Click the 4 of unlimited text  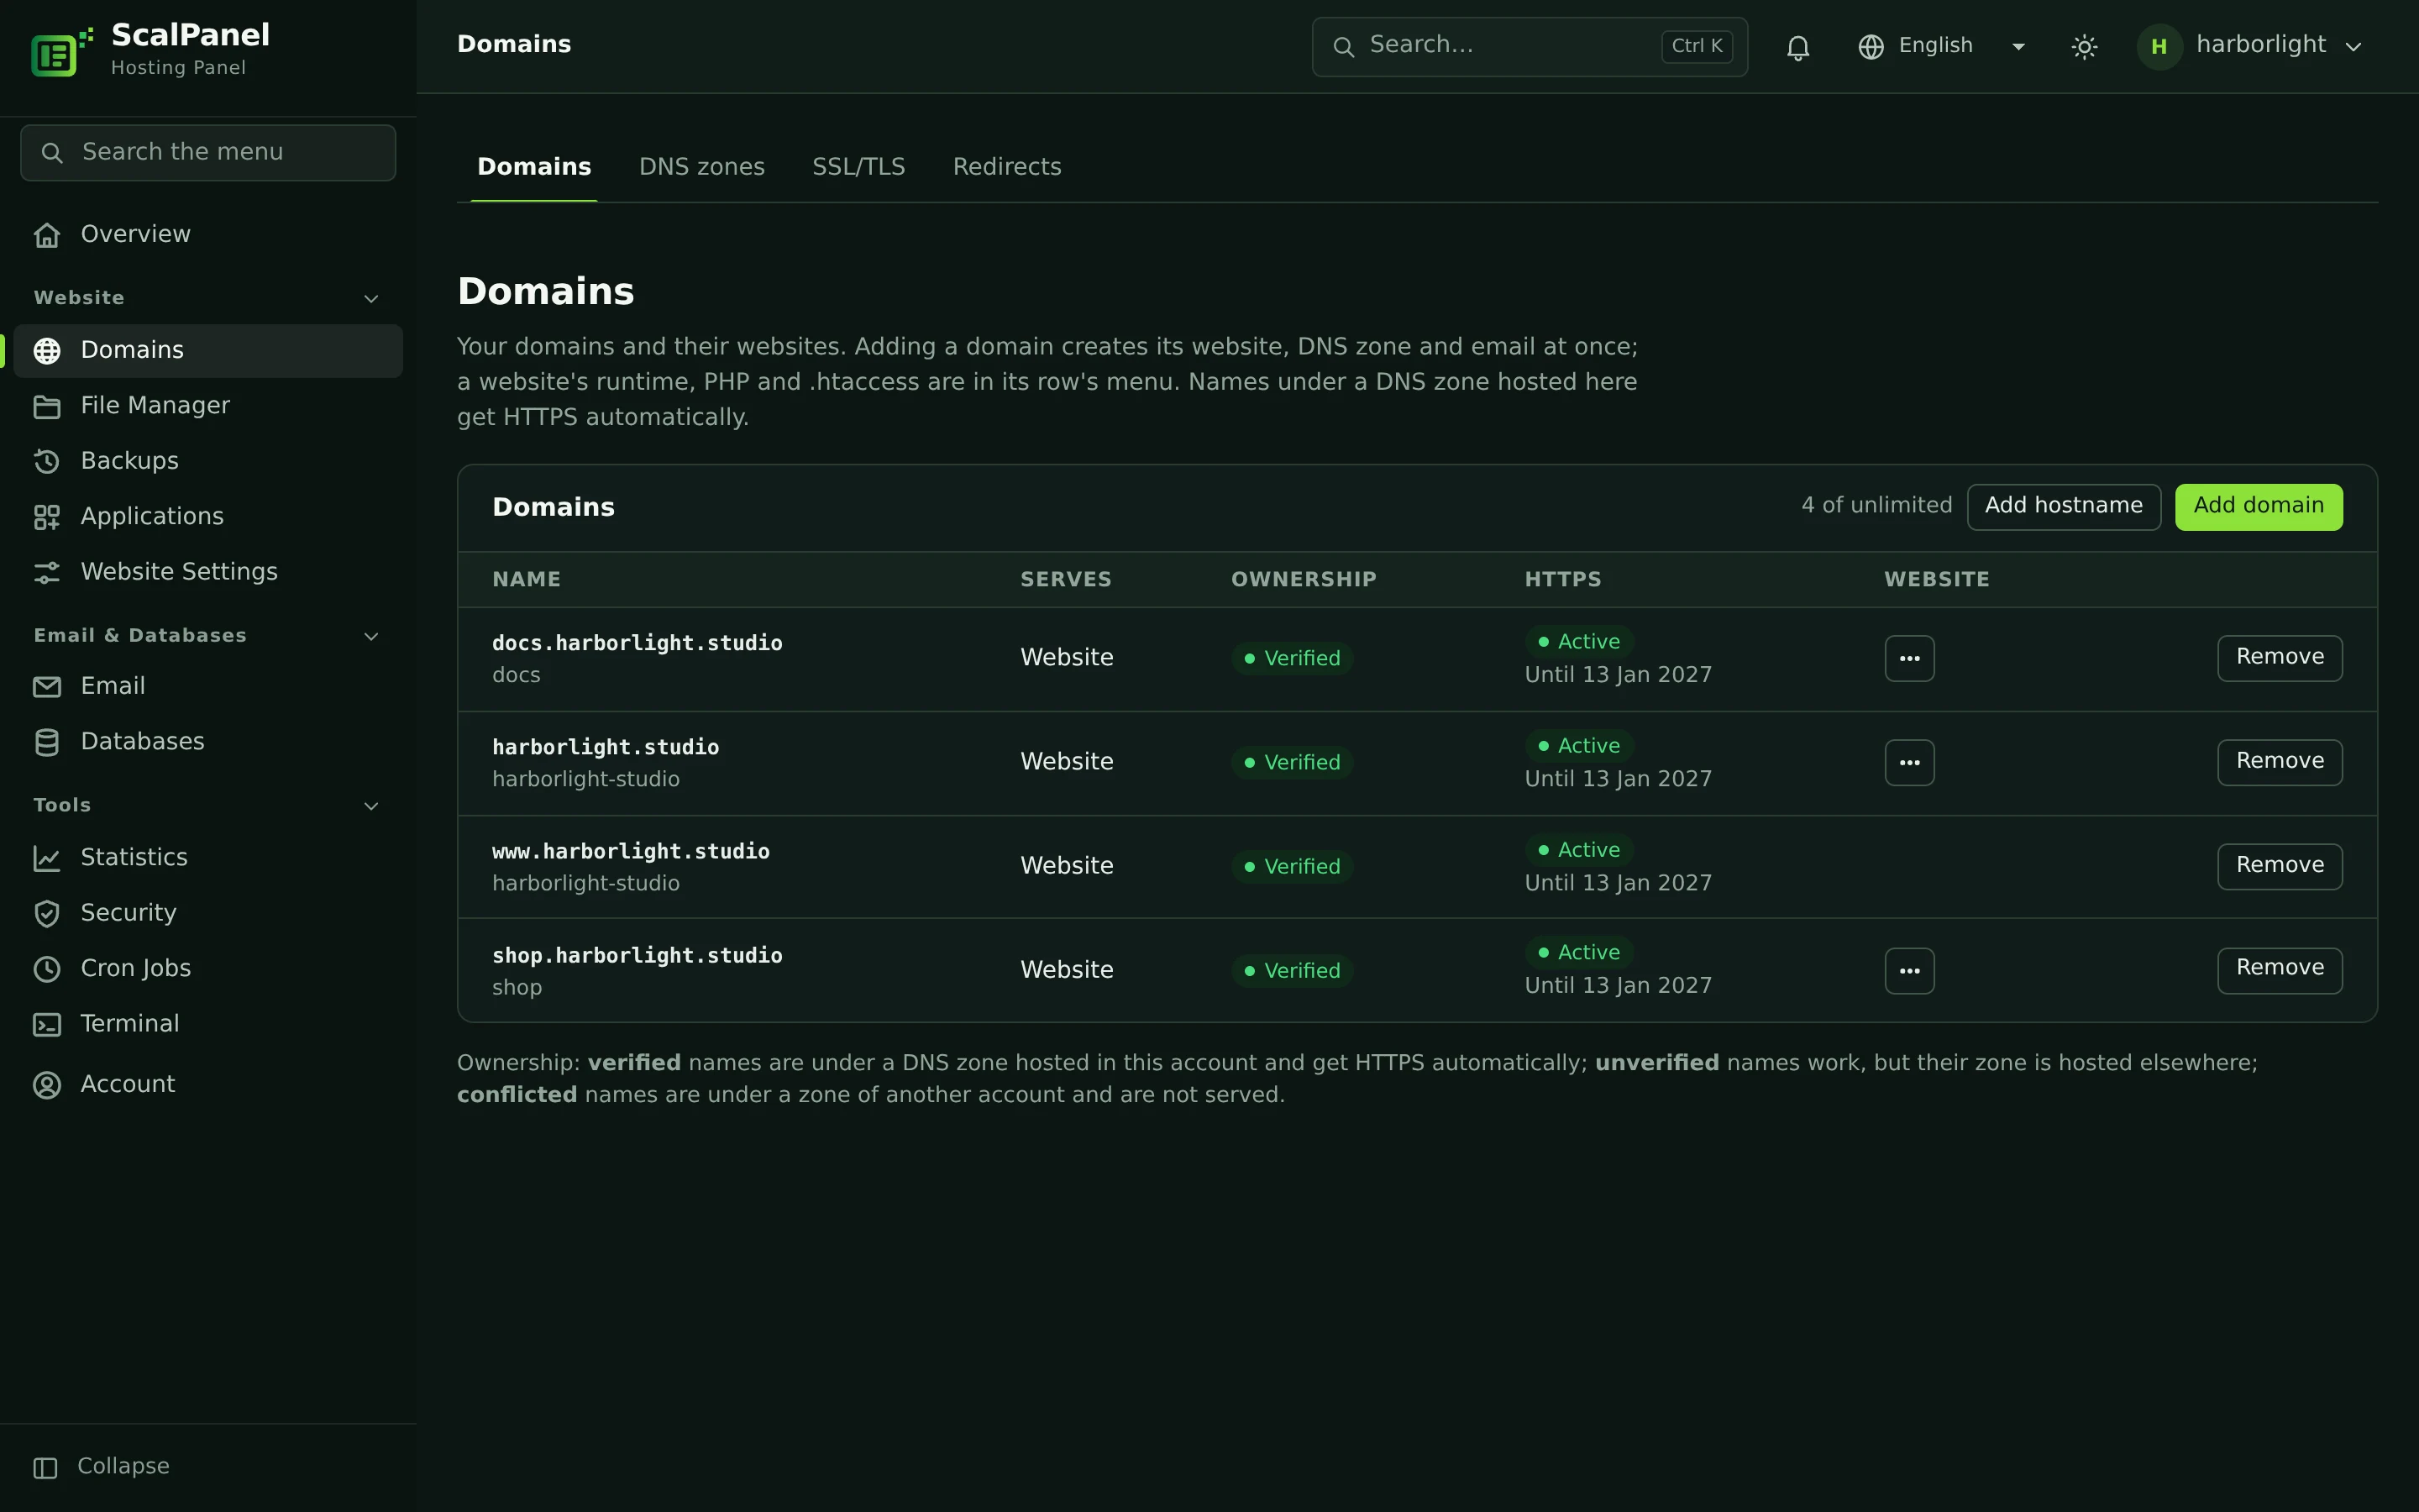pyautogui.click(x=1876, y=506)
